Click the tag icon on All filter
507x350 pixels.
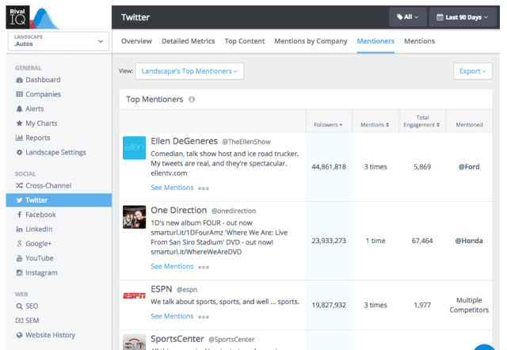(x=399, y=17)
